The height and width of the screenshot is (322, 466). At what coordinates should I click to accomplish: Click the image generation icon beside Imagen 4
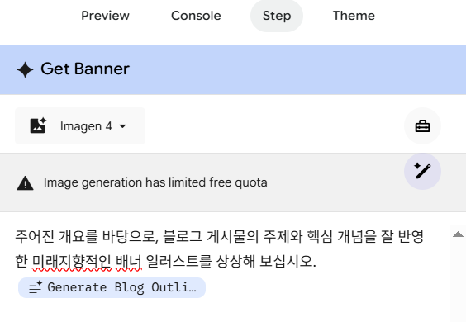[38, 125]
